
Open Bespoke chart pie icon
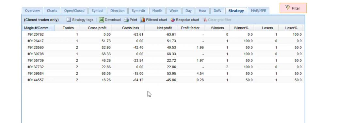173,20
